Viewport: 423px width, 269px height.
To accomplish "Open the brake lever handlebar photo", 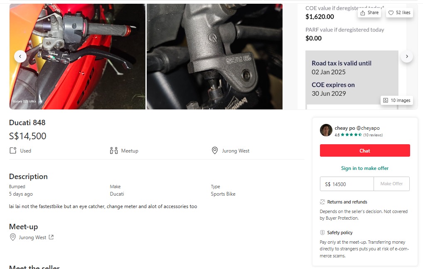I will click(77, 56).
